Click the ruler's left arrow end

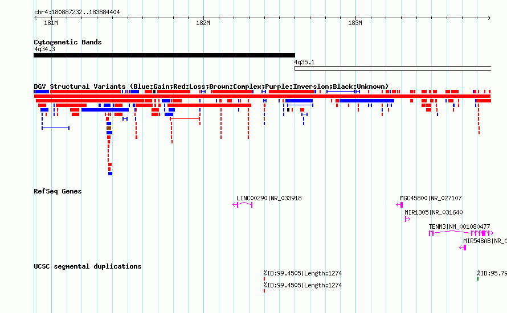coord(35,18)
